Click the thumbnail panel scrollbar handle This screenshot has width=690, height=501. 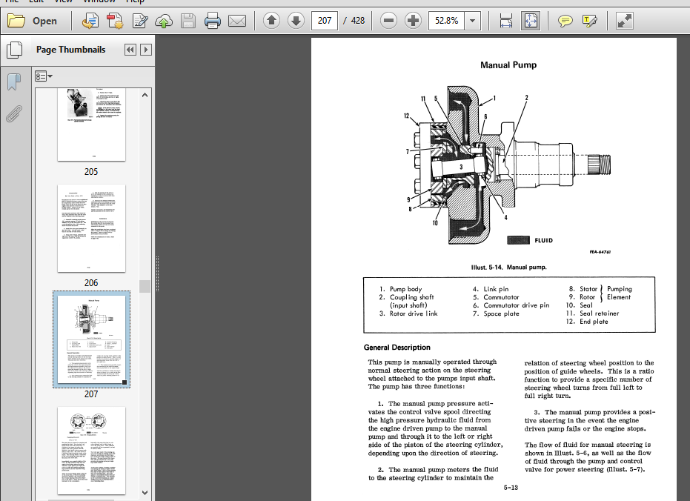145,286
